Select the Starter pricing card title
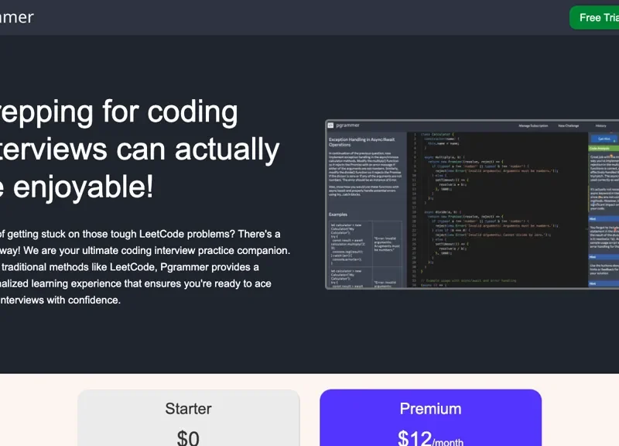 (x=188, y=408)
